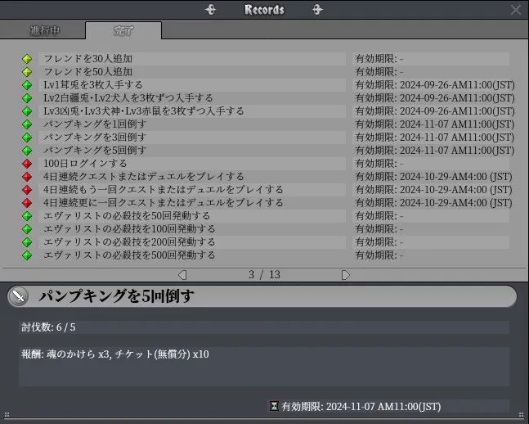Image resolution: width=529 pixels, height=424 pixels.
Task: Click the yellow gem beside フレンドを50人追加
Action: [27, 72]
